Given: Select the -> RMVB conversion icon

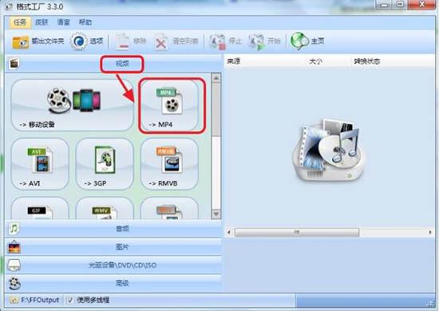Looking at the screenshot, I should (169, 164).
